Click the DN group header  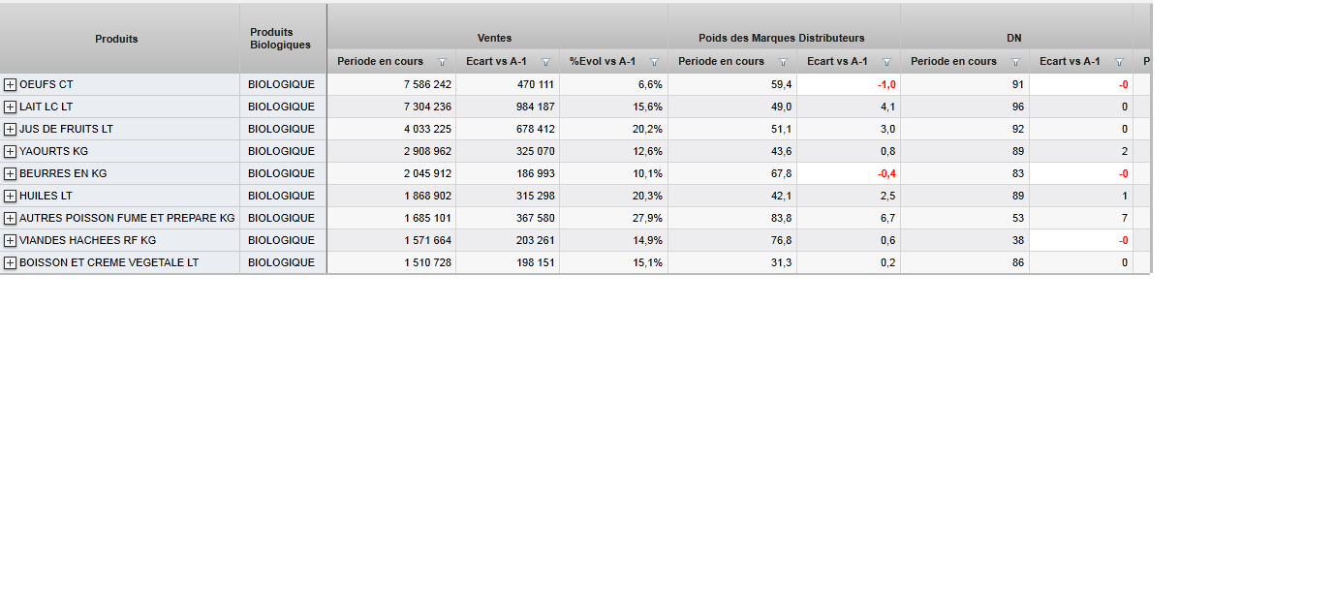tap(1016, 27)
